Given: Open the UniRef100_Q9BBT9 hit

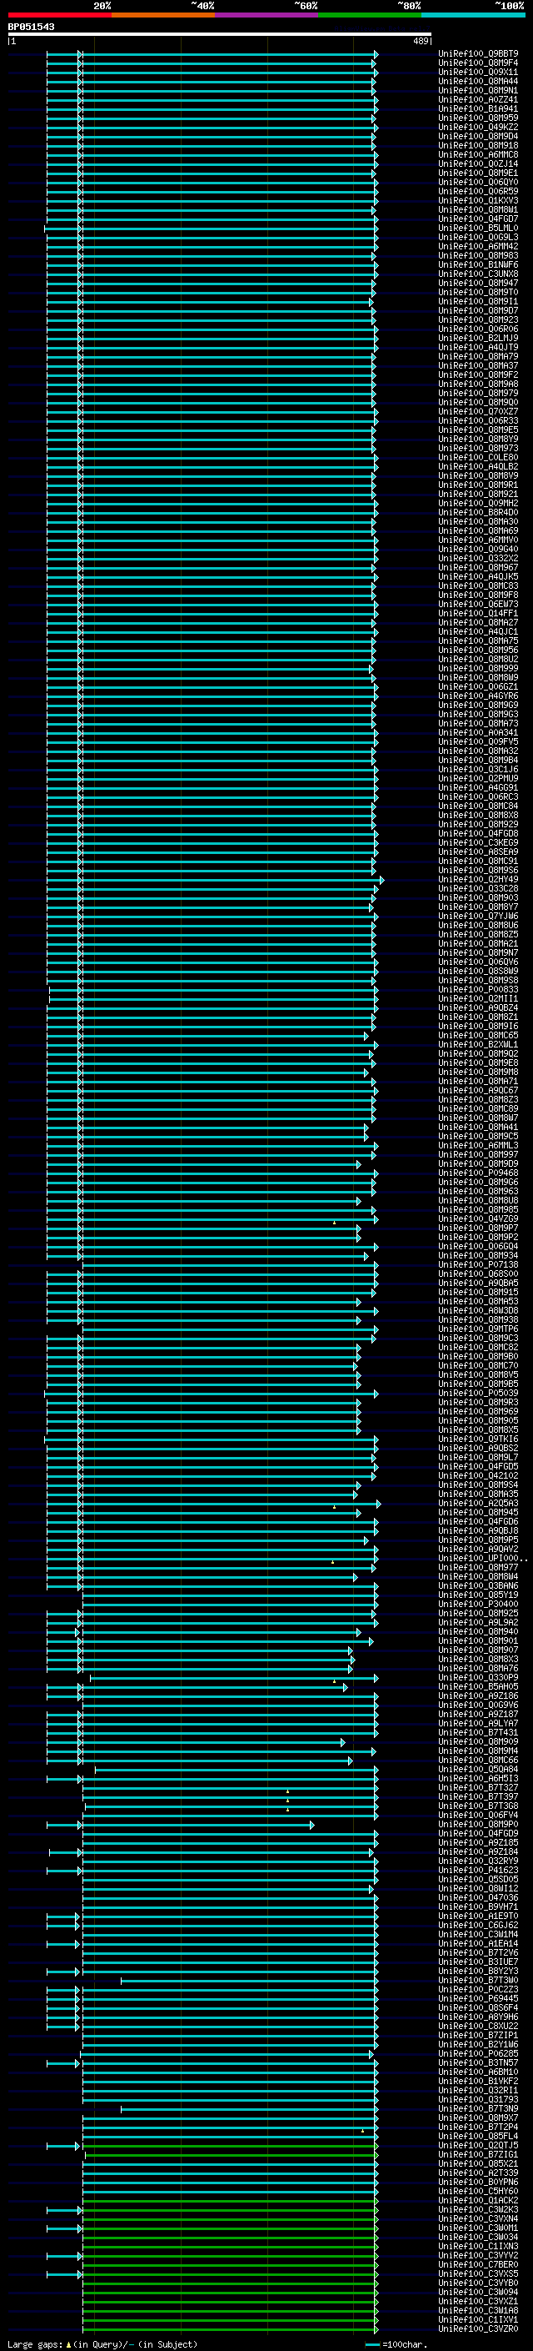Looking at the screenshot, I should click(478, 54).
